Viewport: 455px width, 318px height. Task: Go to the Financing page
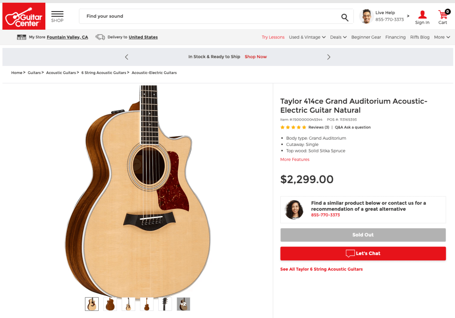[395, 37]
